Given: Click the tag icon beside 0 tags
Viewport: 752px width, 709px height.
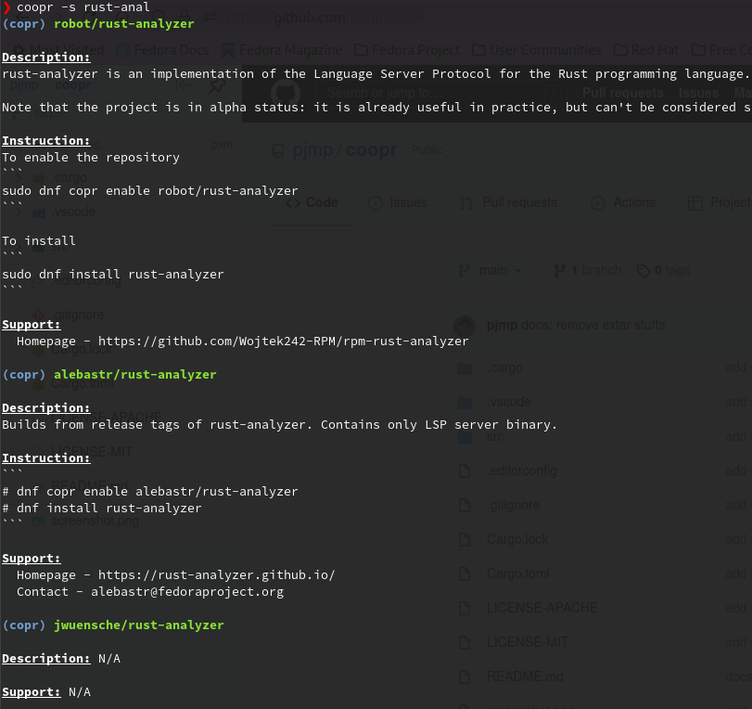Looking at the screenshot, I should (x=644, y=271).
